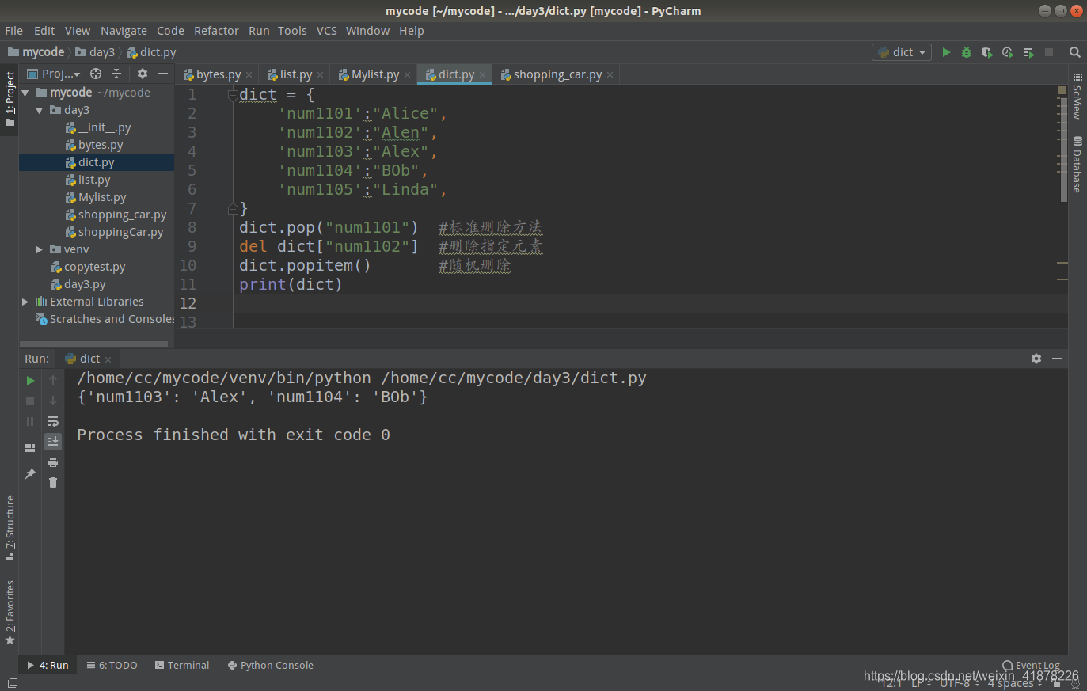
Task: Open the VCS menu
Action: 327,31
